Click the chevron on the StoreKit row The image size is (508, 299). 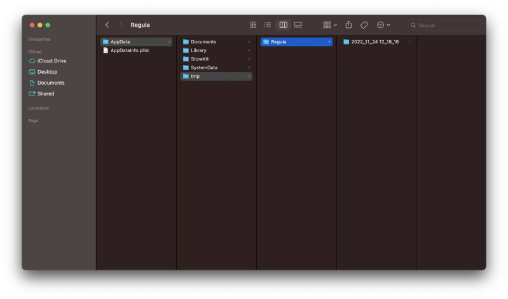(x=249, y=59)
